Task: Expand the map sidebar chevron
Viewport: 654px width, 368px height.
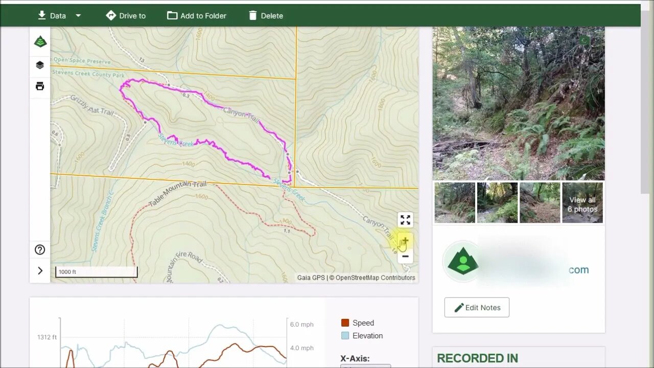Action: pos(40,271)
